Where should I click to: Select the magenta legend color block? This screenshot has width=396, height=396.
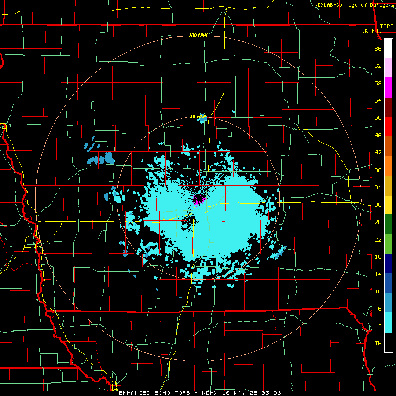pos(389,88)
